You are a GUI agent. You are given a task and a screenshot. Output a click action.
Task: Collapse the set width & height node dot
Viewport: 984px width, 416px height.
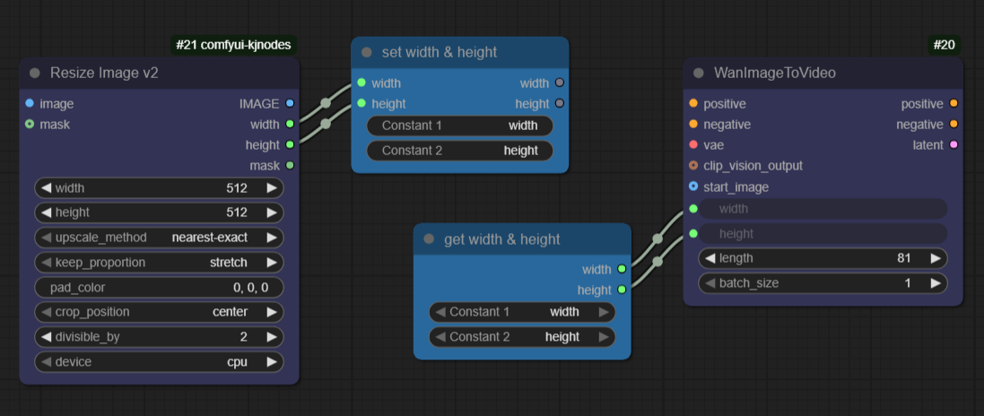point(367,52)
